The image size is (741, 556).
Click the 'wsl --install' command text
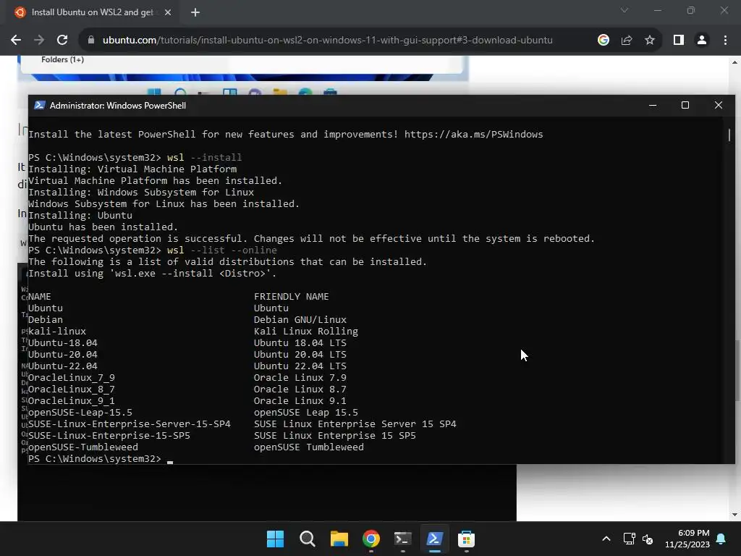pyautogui.click(x=204, y=157)
